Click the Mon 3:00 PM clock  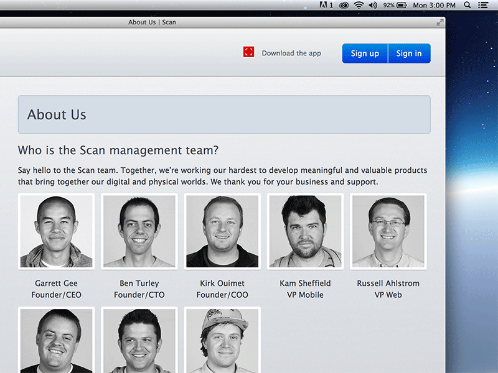tap(434, 6)
